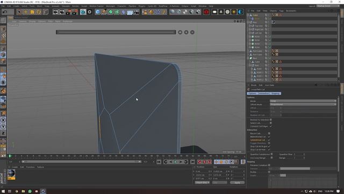This screenshot has width=344, height=194.
Task: Open User Data menu in Attributes
Action: tap(269, 85)
